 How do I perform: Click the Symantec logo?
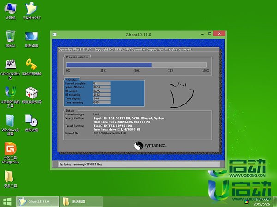point(150,145)
